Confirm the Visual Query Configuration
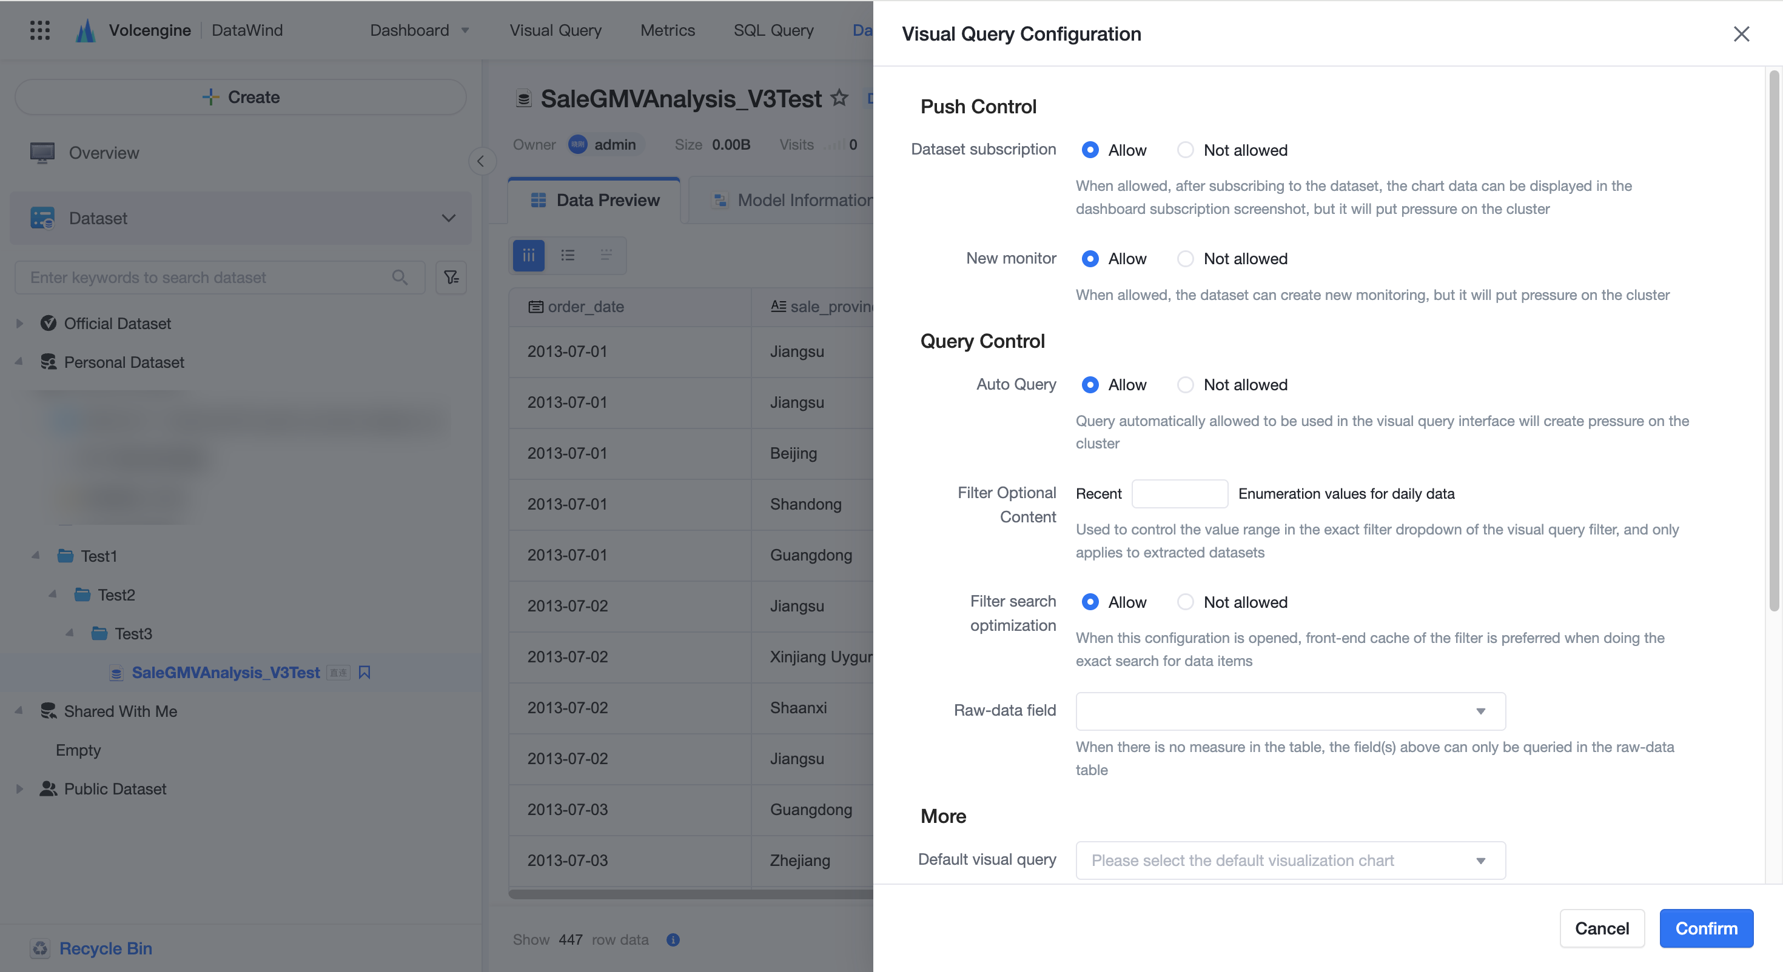Viewport: 1783px width, 972px height. coord(1706,928)
